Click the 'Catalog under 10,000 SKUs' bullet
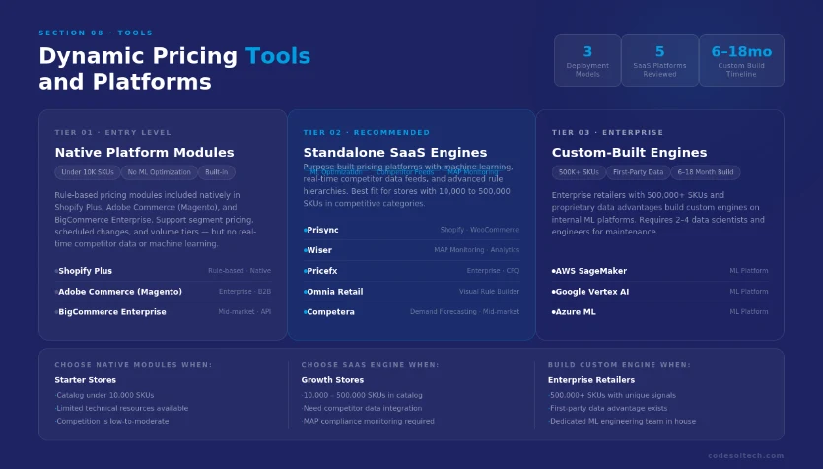The image size is (823, 469). point(104,395)
